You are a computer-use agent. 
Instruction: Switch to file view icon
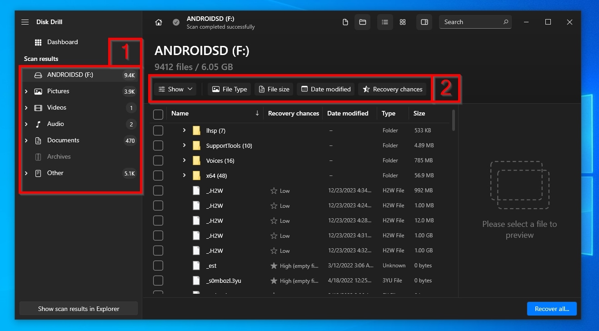345,22
